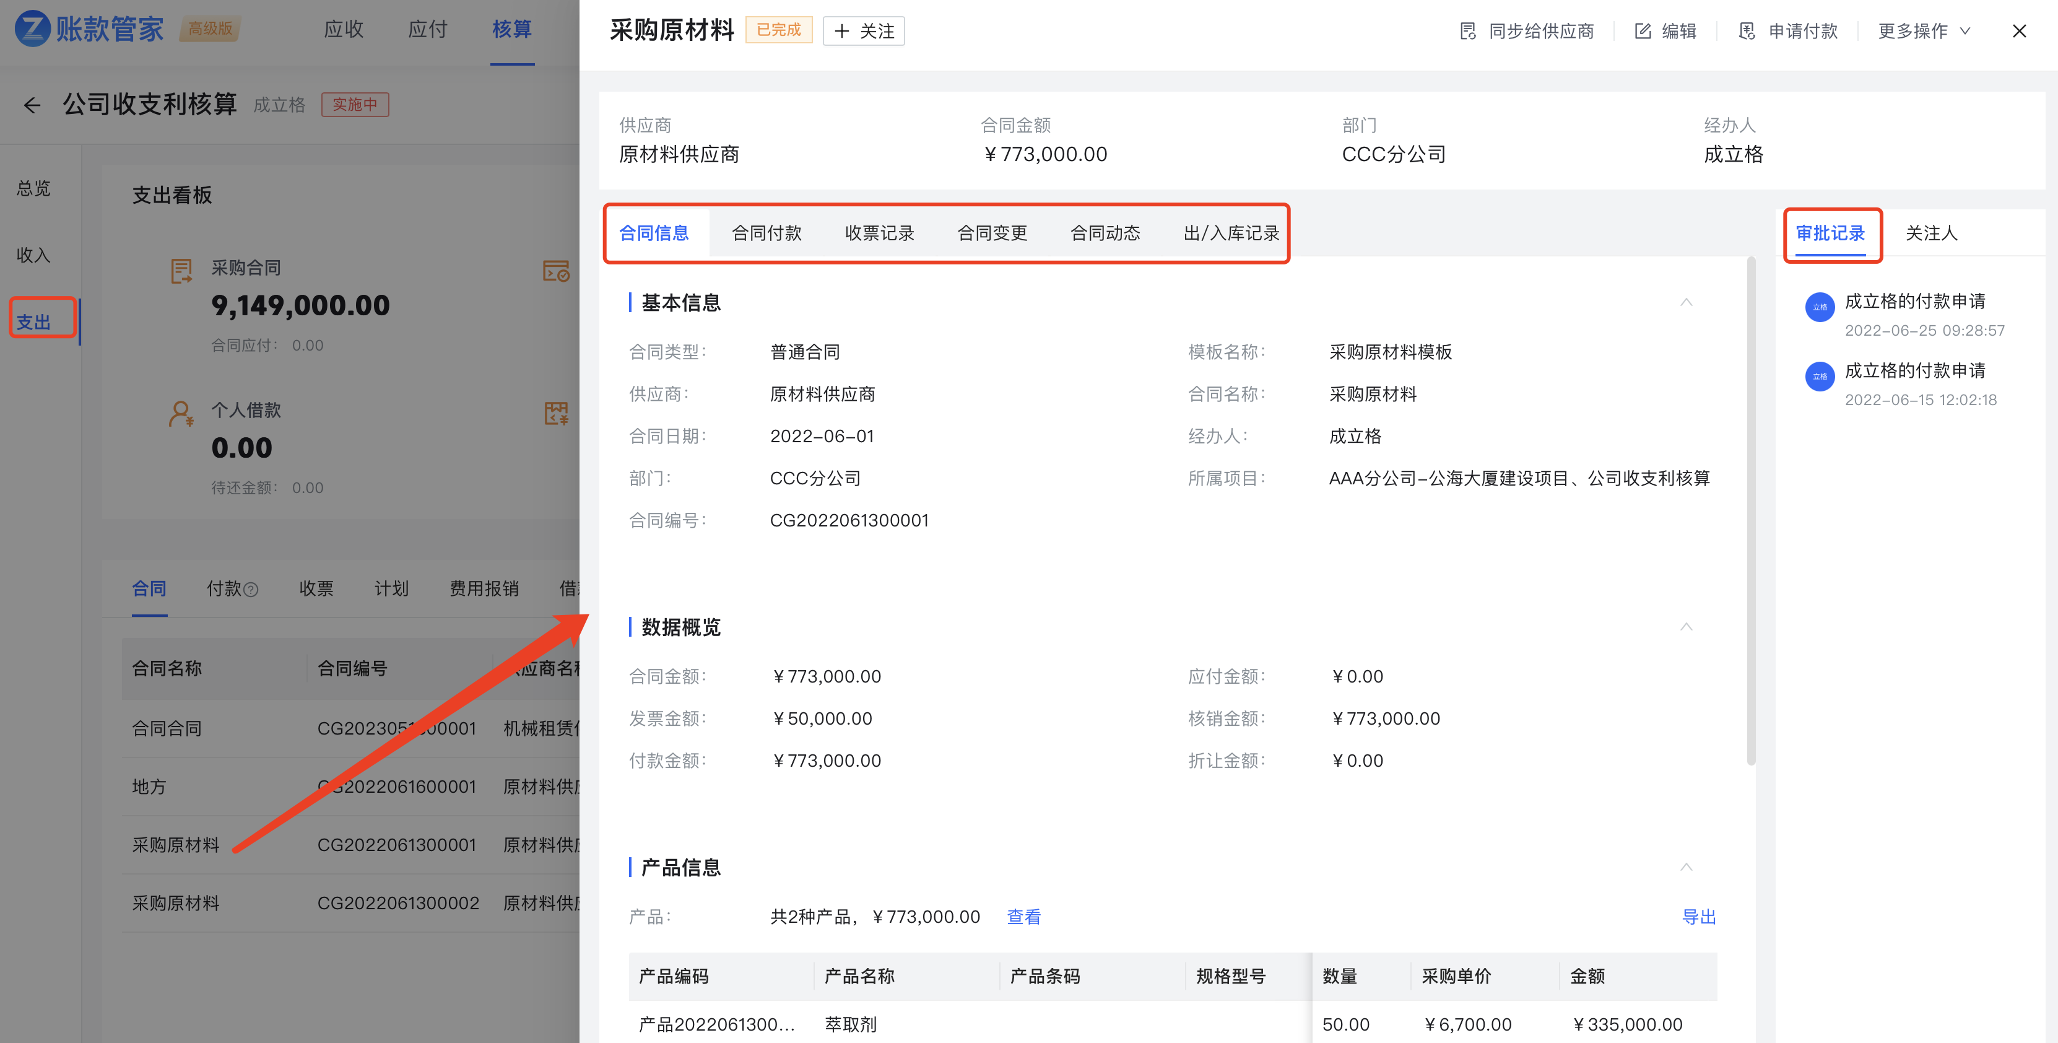Click 成立格的付款申请 dated 2022-06-15
Screen dimensions: 2058x1043
pyautogui.click(x=1914, y=371)
